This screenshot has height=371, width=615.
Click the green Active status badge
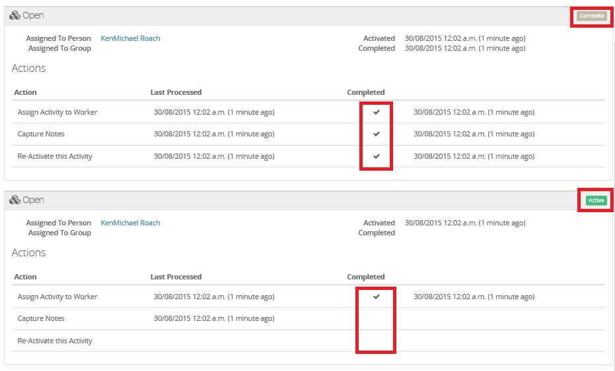coord(596,200)
